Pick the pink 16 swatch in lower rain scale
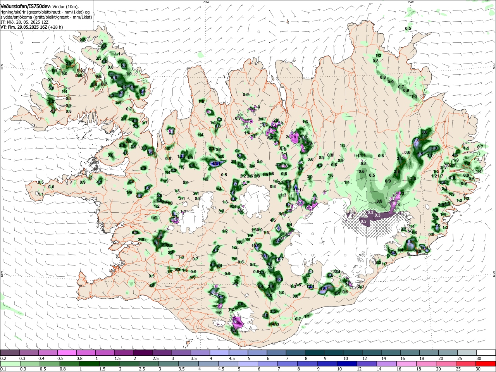 406,364
